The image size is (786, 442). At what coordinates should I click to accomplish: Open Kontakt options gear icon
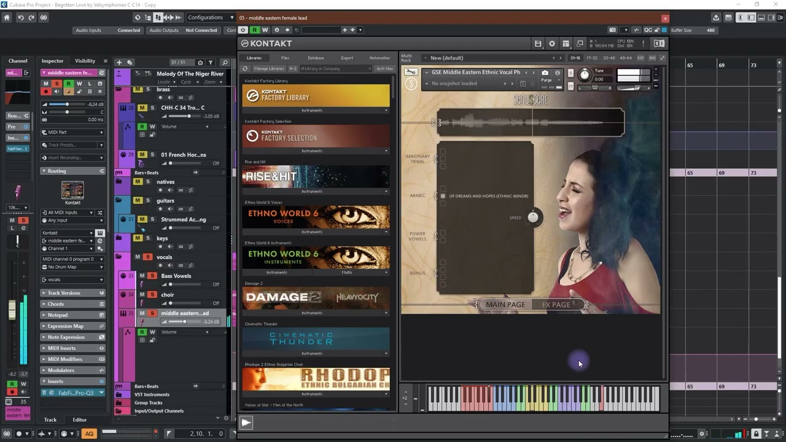pos(551,44)
